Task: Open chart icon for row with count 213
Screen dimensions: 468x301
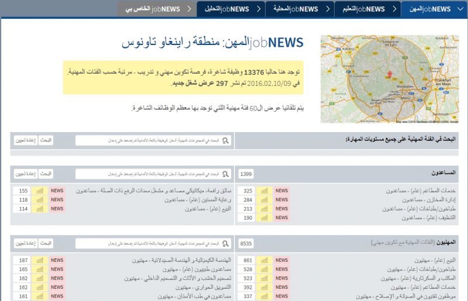Action: (x=264, y=209)
